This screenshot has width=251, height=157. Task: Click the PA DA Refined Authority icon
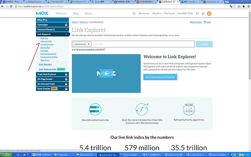coord(189,109)
